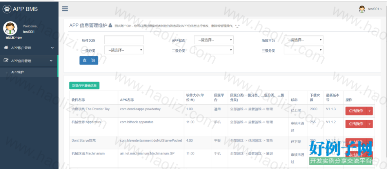Expand the APP账户管理 chevron
This screenshot has width=387, height=169.
(x=52, y=48)
